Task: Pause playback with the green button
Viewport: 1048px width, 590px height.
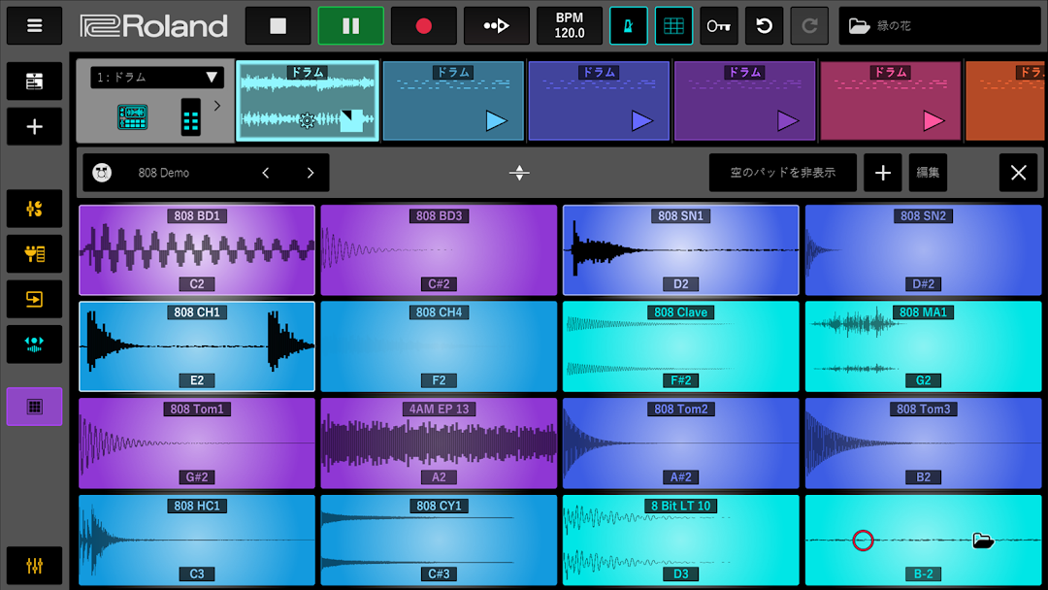Action: (x=351, y=26)
